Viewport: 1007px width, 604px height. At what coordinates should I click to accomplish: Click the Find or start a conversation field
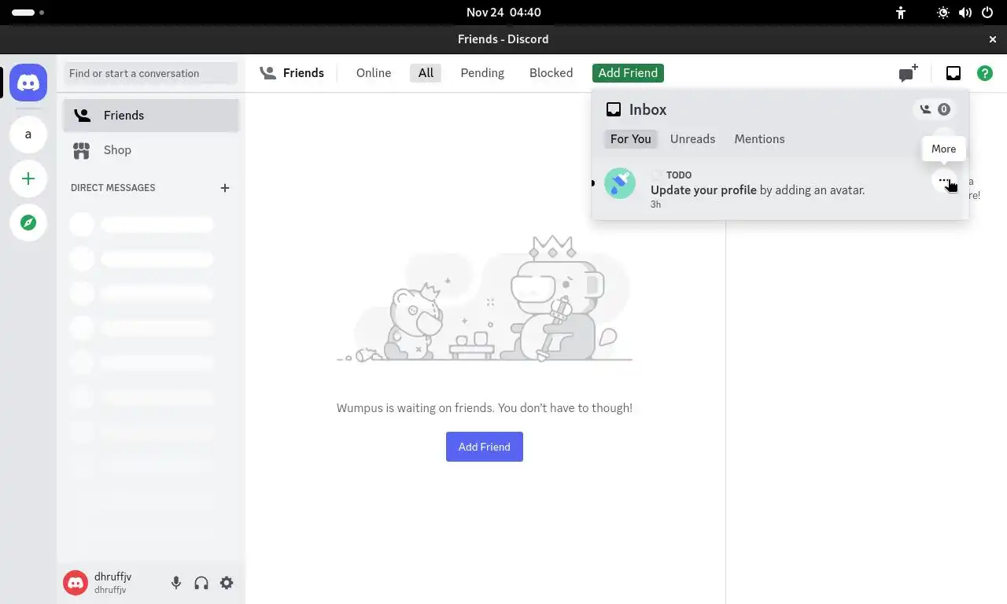coord(151,73)
